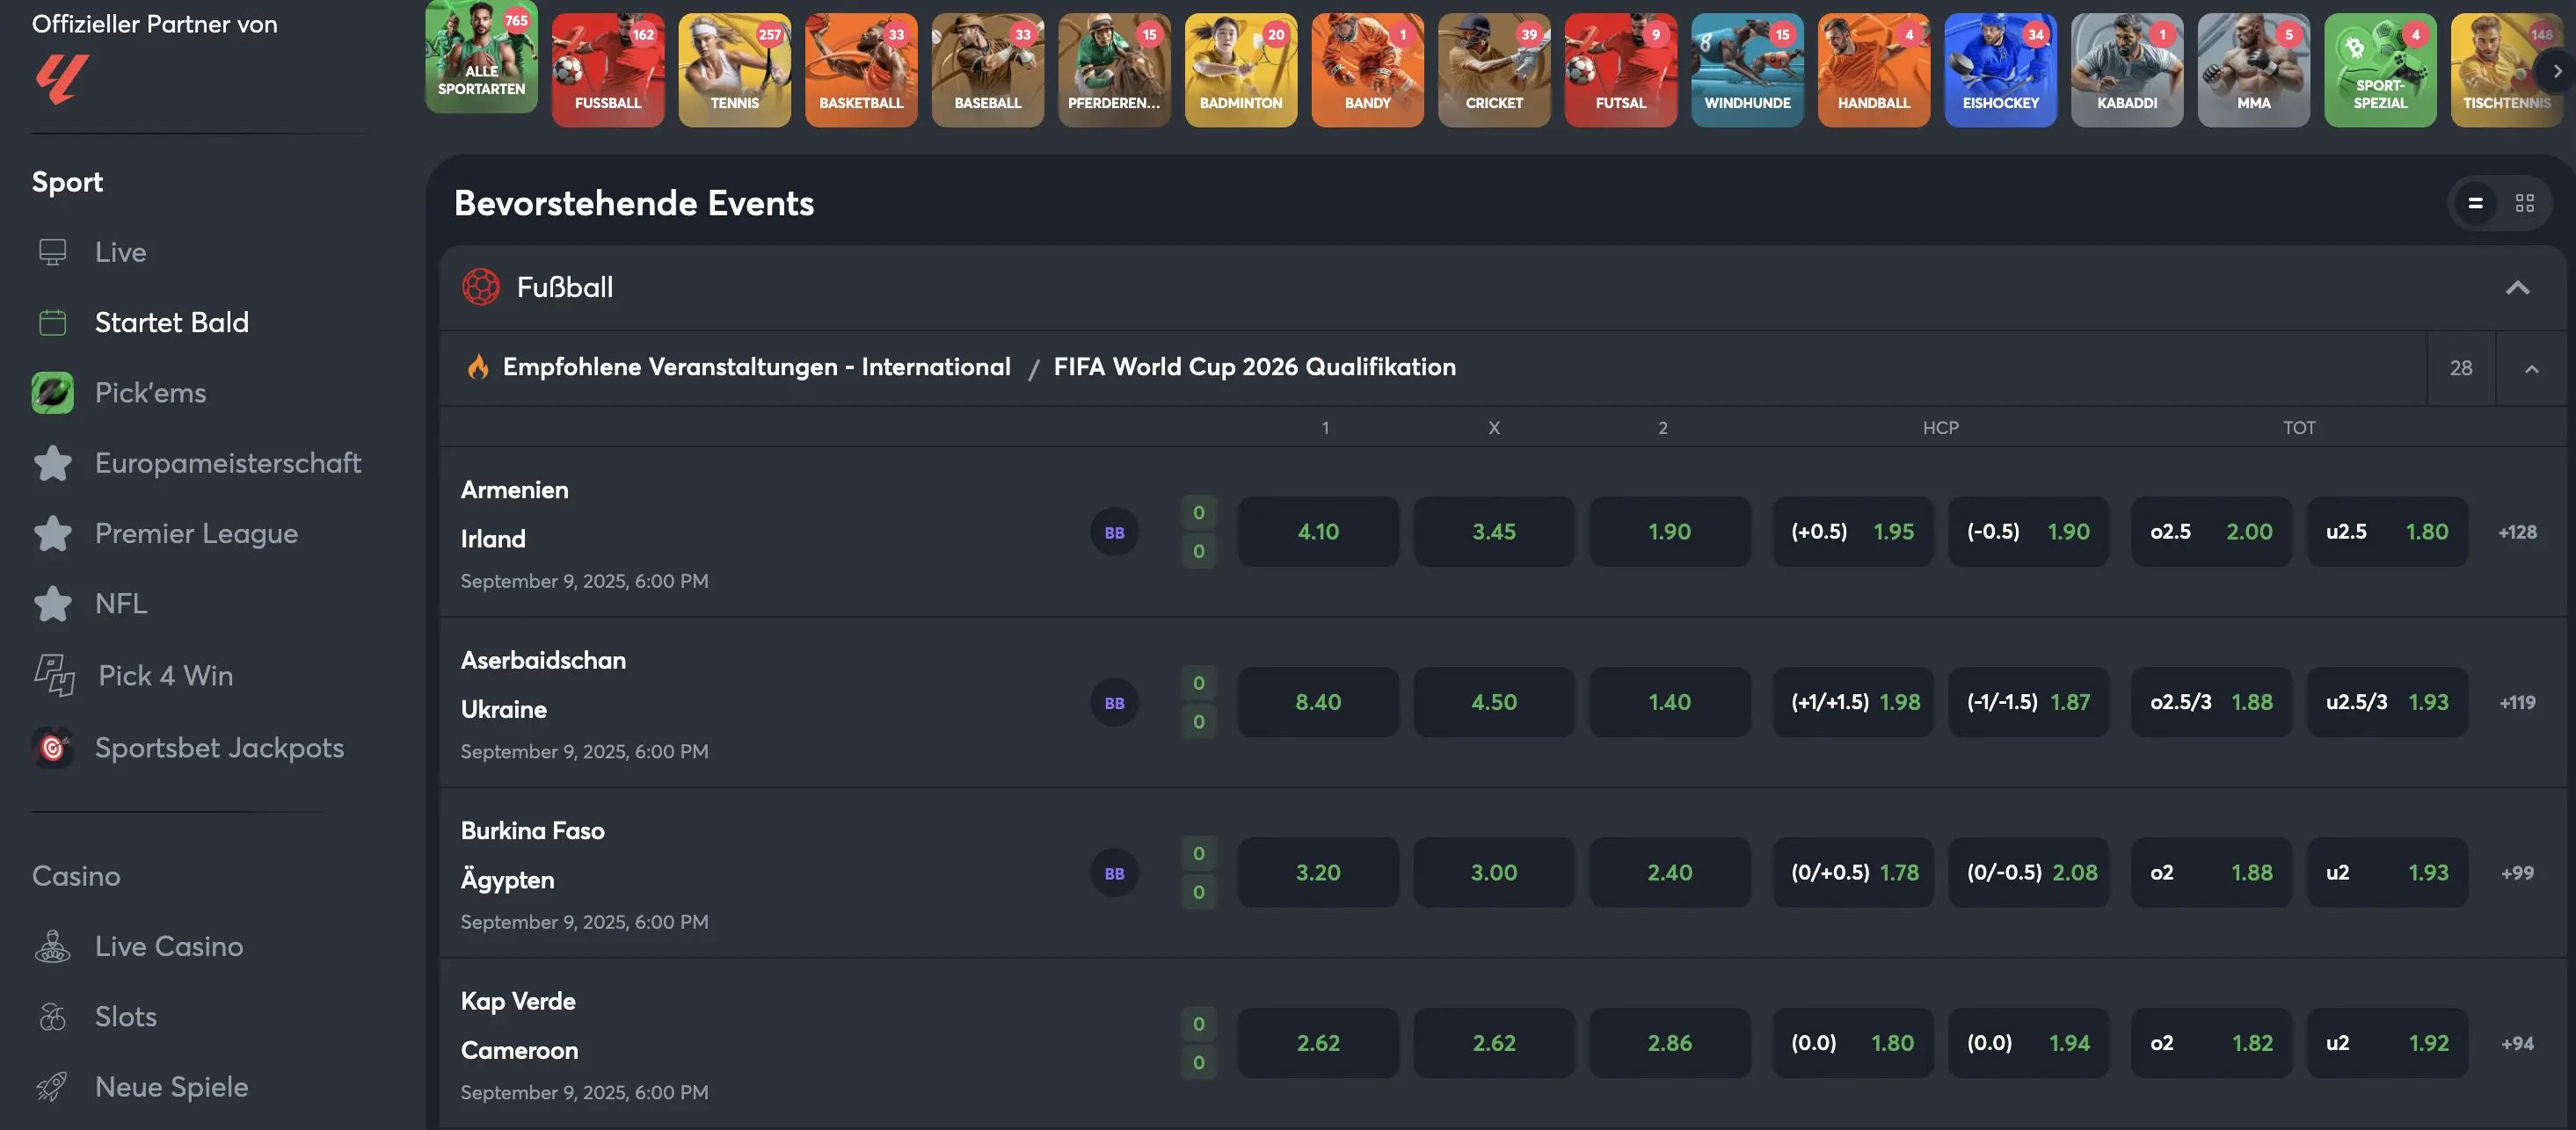Image resolution: width=2576 pixels, height=1130 pixels.
Task: Open the Fussball sport category tile
Action: (608, 70)
